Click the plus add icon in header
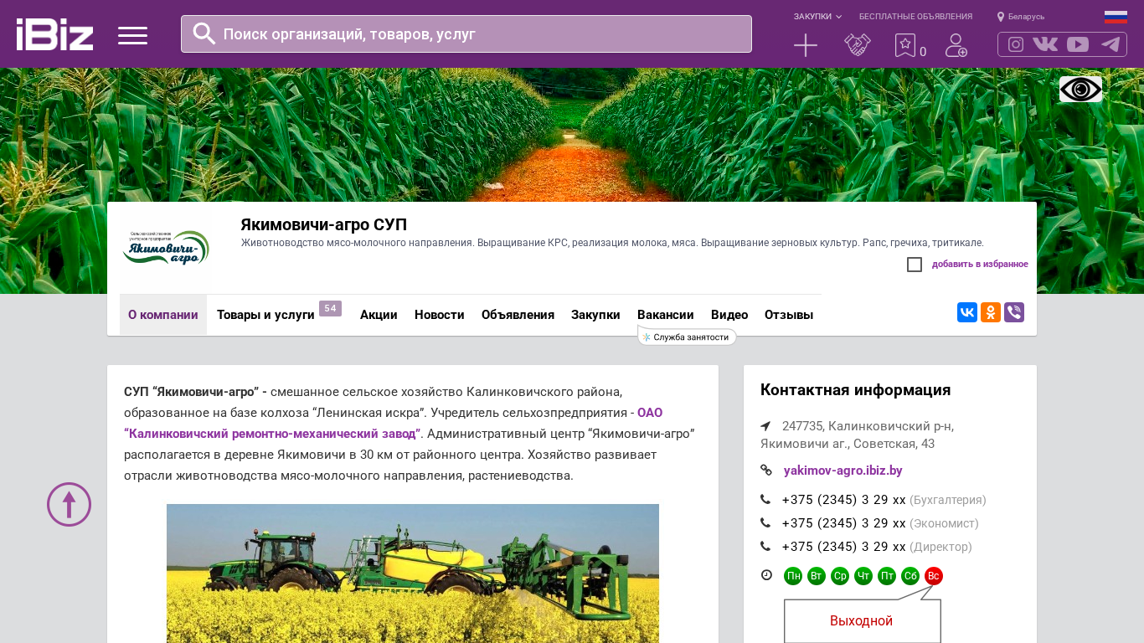 coord(806,45)
